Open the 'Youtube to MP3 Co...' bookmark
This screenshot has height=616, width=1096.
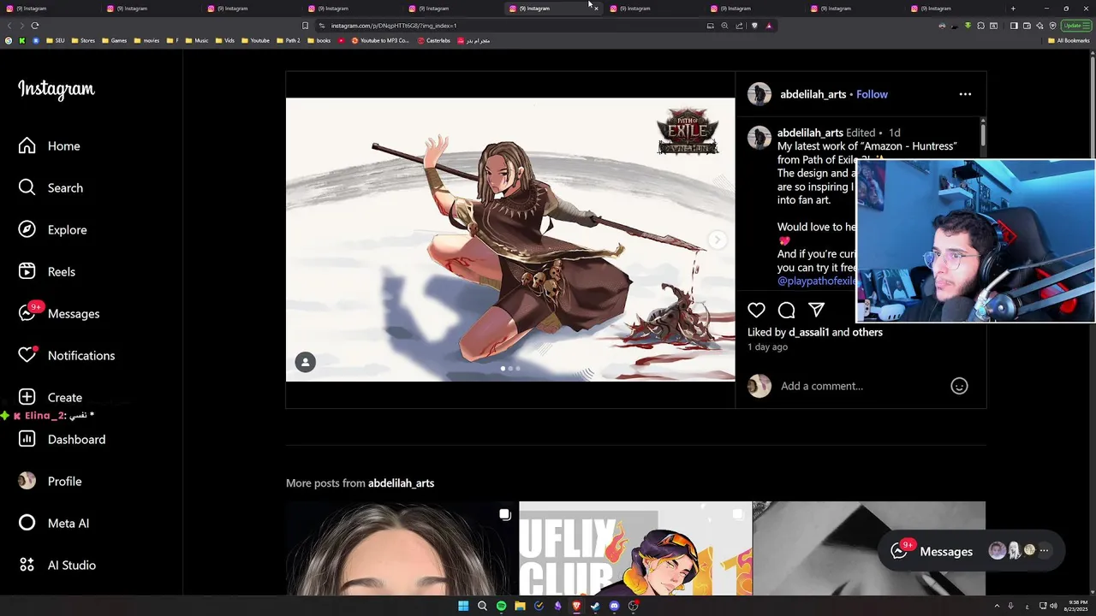(380, 40)
